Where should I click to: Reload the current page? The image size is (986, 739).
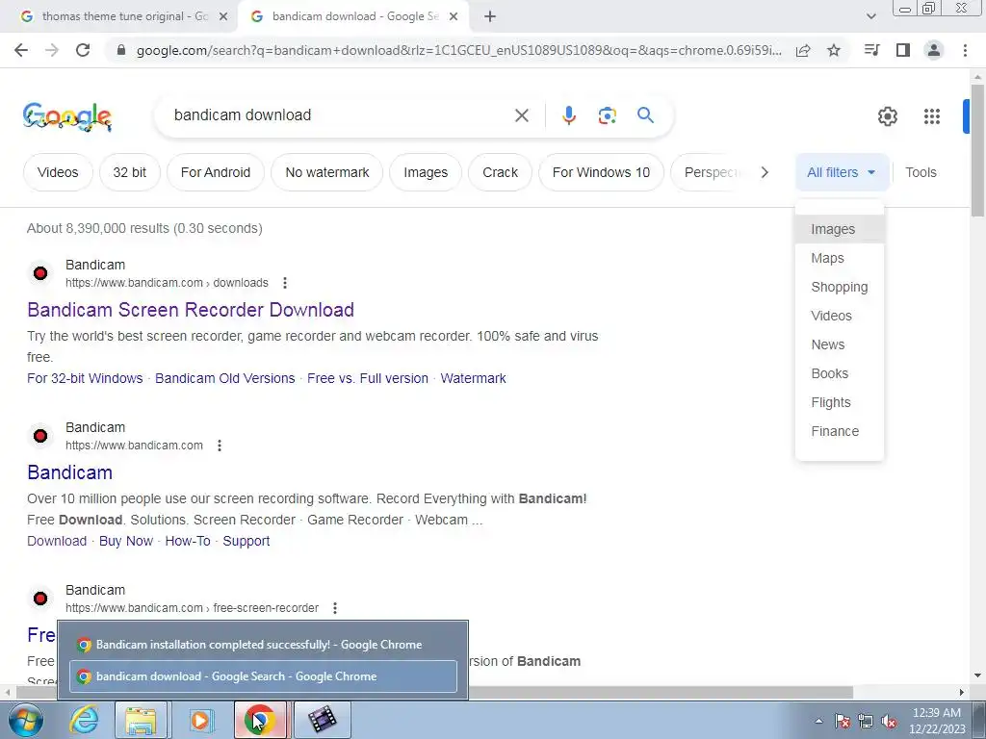tap(83, 50)
